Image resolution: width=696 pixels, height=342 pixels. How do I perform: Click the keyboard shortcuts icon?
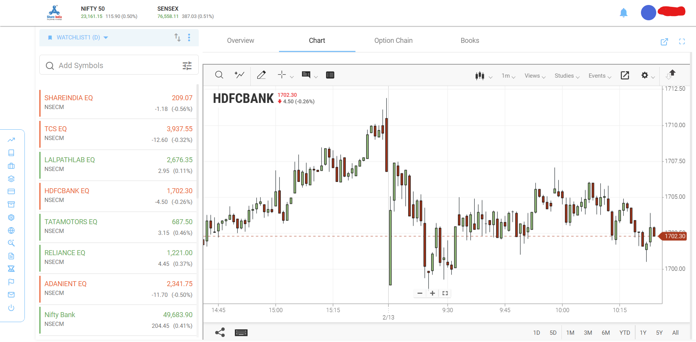point(241,333)
